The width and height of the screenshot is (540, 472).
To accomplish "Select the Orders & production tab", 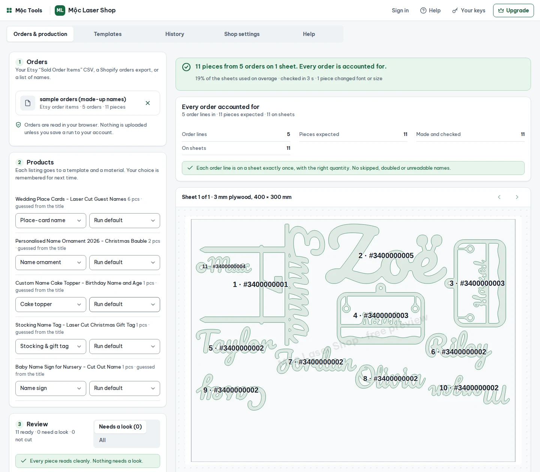I will tap(40, 34).
